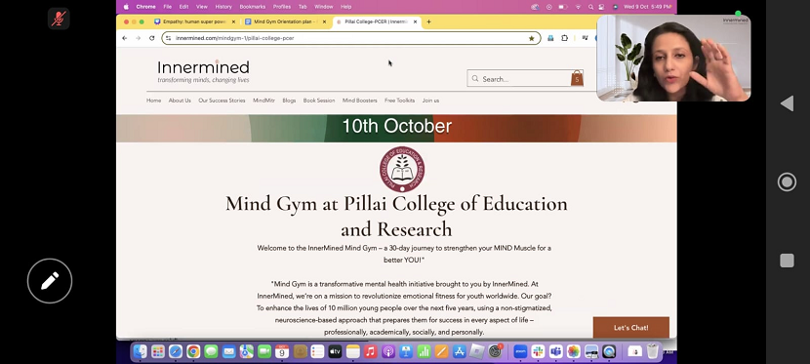Screen dimensions: 810x364
Task: Reload the current page
Action: [152, 38]
